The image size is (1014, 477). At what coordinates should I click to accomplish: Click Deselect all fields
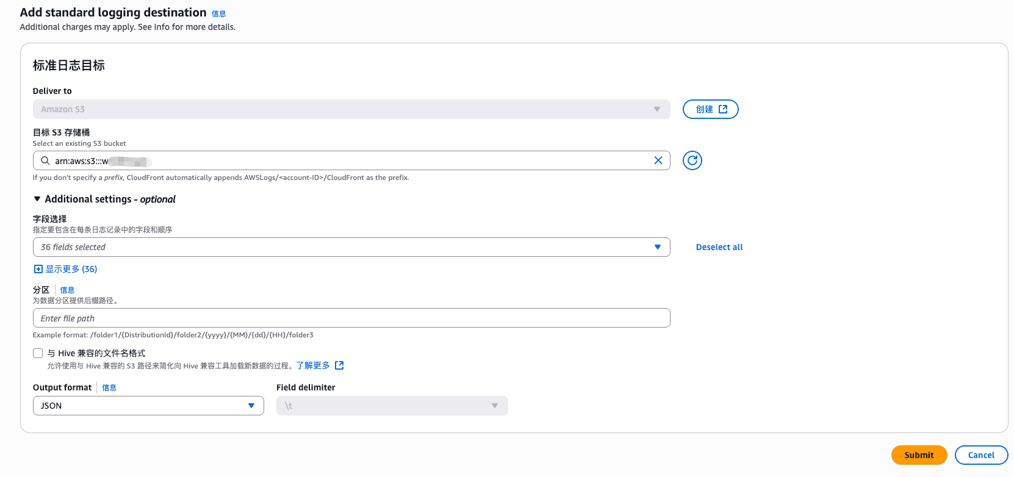point(719,247)
